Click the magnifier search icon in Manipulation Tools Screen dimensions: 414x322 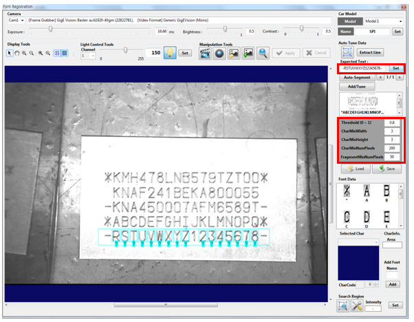click(262, 53)
